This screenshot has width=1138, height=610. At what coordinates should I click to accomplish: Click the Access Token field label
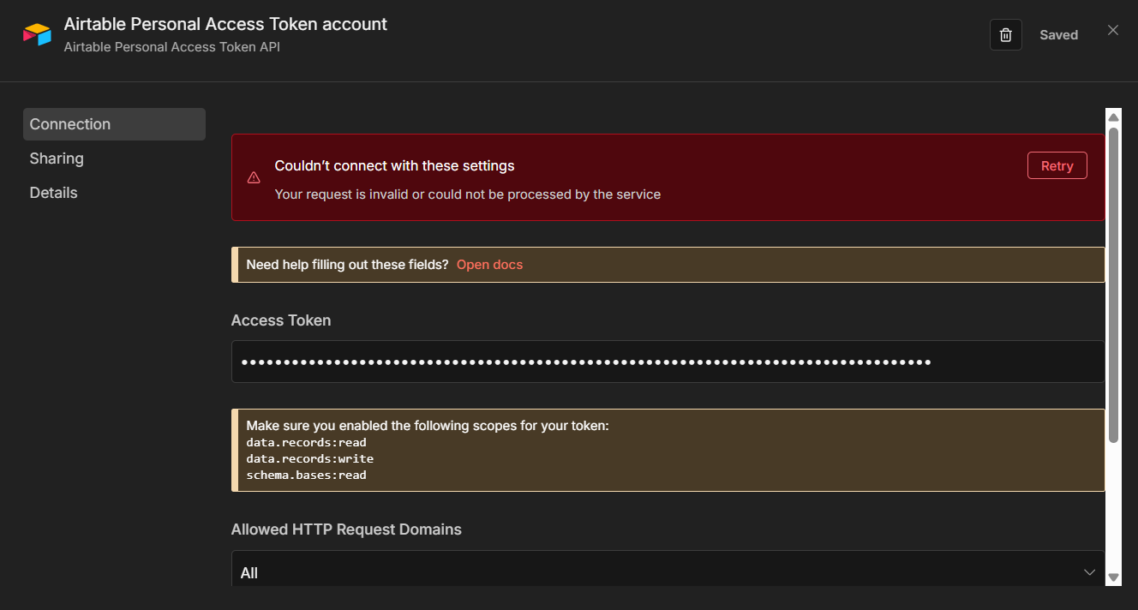[281, 320]
